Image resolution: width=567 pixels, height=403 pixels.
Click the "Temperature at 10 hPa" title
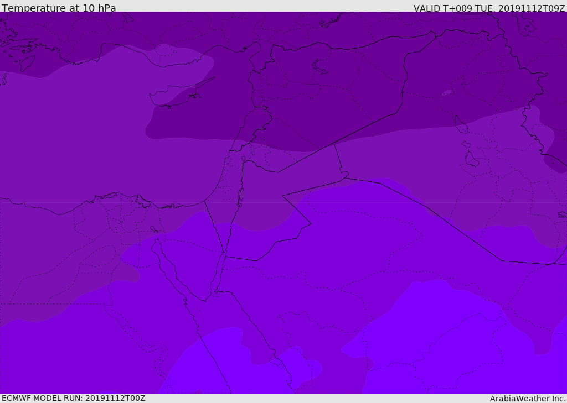(x=59, y=8)
